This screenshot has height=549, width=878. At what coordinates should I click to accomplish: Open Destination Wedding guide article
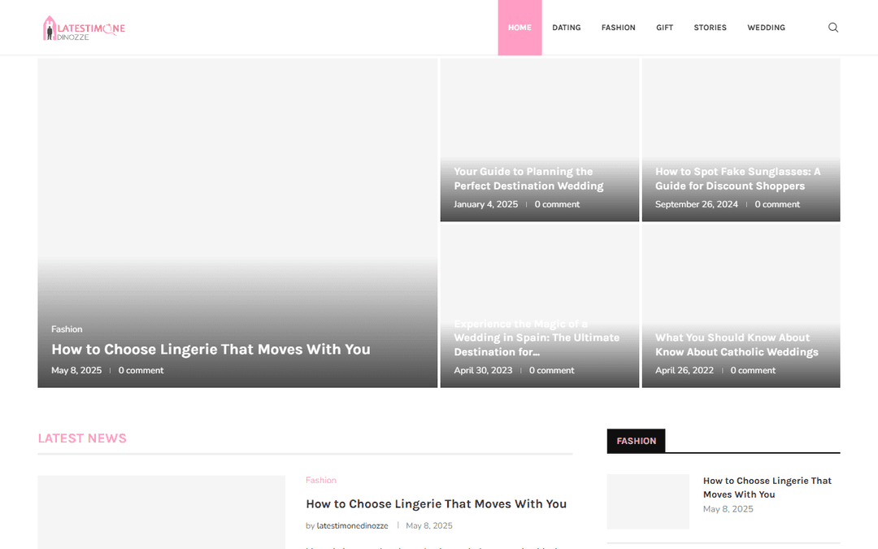click(528, 179)
